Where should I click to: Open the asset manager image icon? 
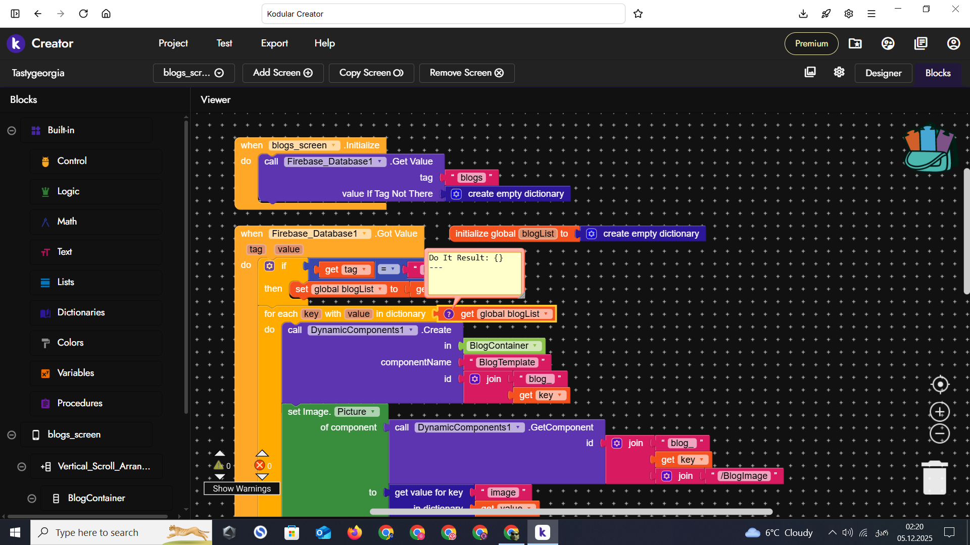pos(810,73)
